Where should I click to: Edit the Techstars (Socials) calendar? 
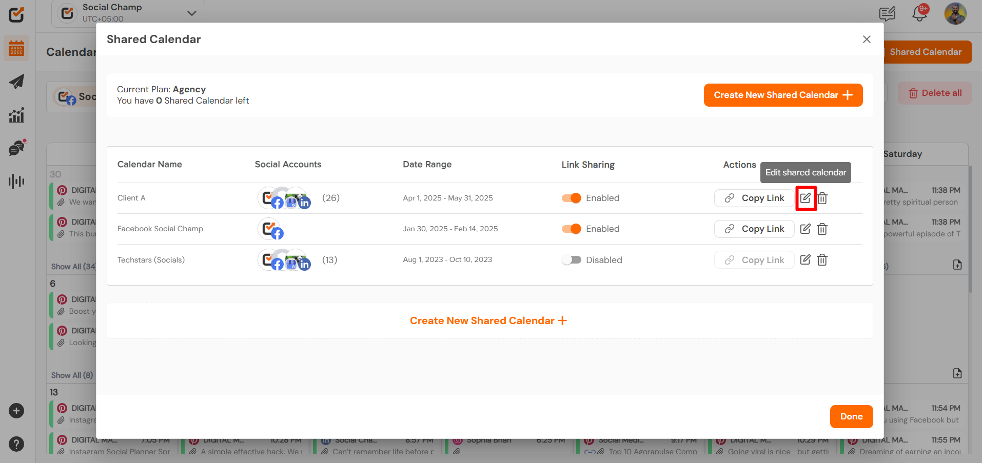806,259
